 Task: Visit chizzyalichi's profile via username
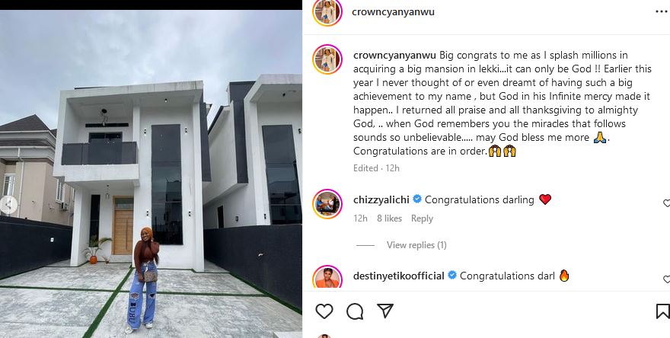coord(381,199)
